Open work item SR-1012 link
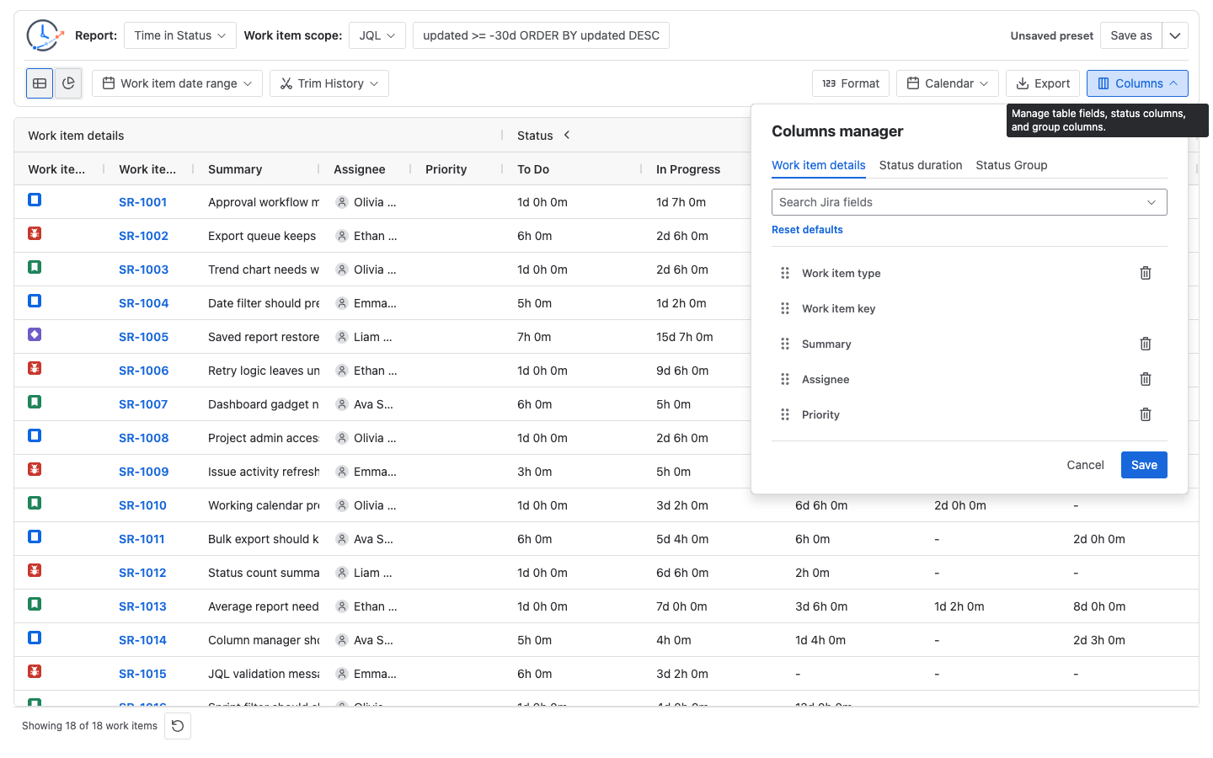The height and width of the screenshot is (758, 1213). coord(142,573)
